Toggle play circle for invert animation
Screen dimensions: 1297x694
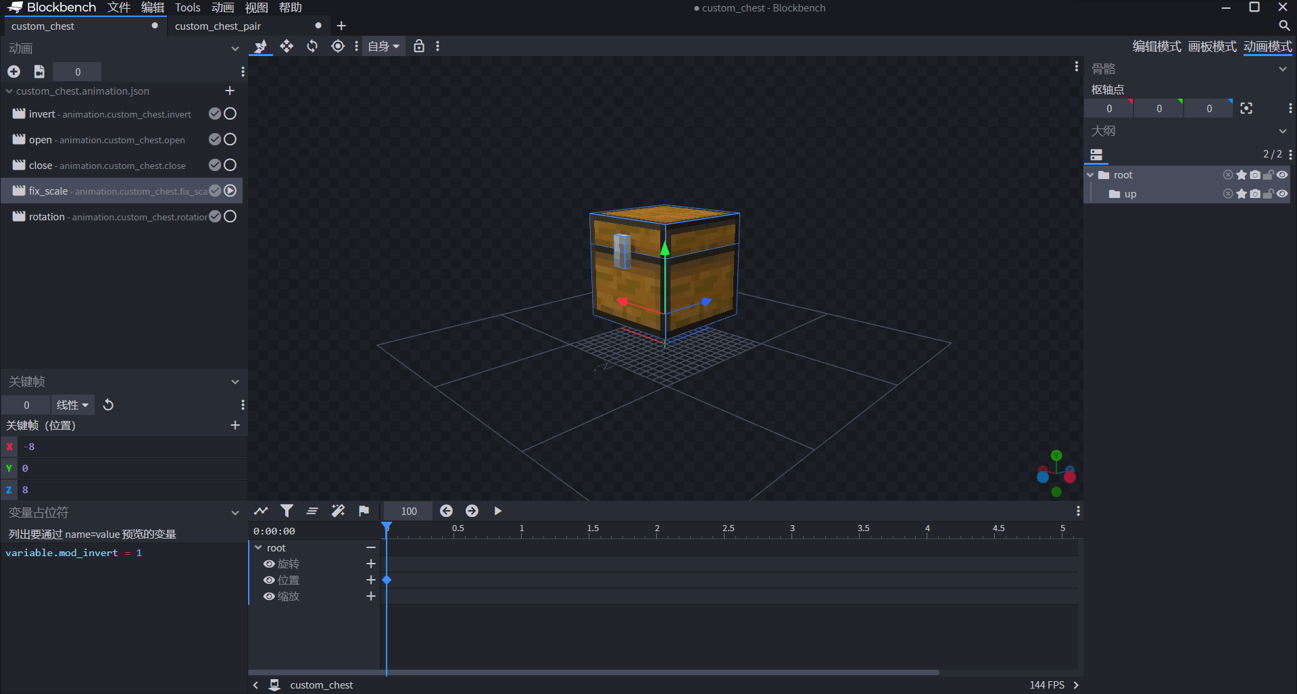(230, 114)
